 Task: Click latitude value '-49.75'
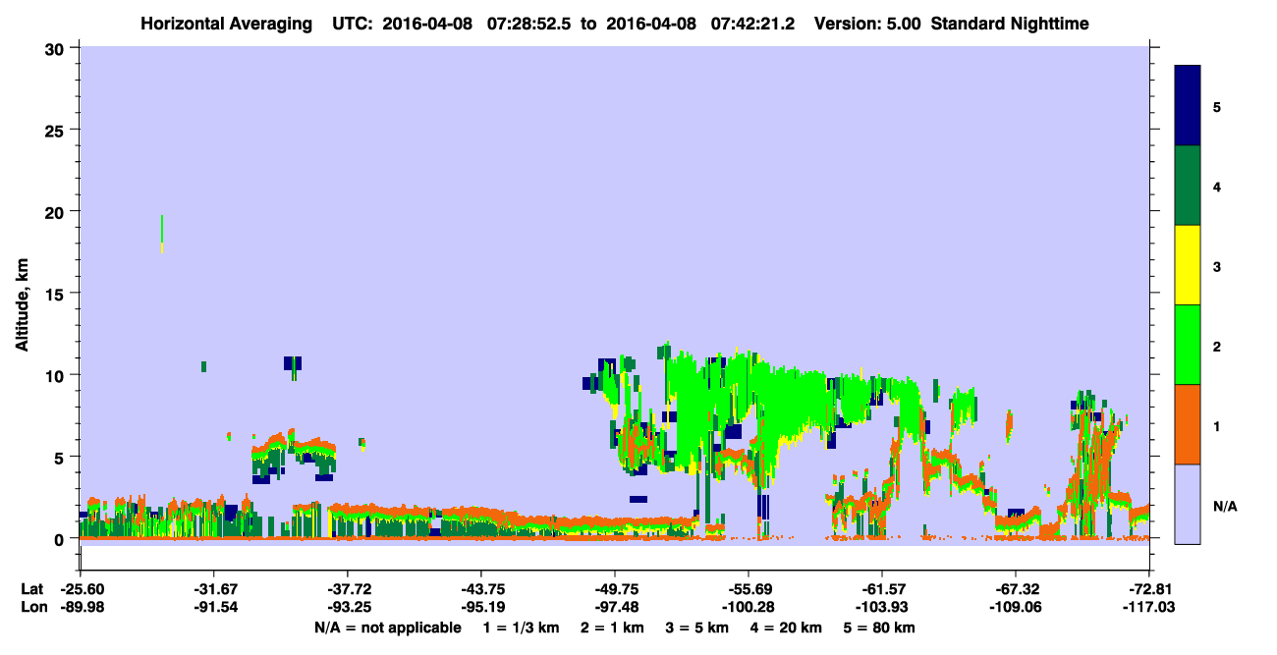click(615, 589)
